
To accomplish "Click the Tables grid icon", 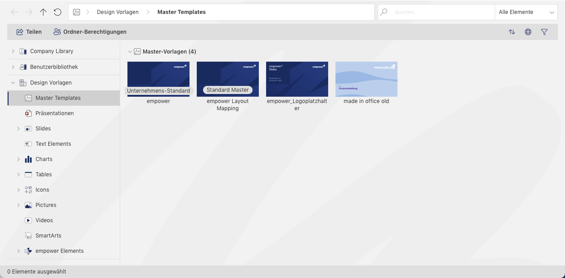I will [28, 175].
